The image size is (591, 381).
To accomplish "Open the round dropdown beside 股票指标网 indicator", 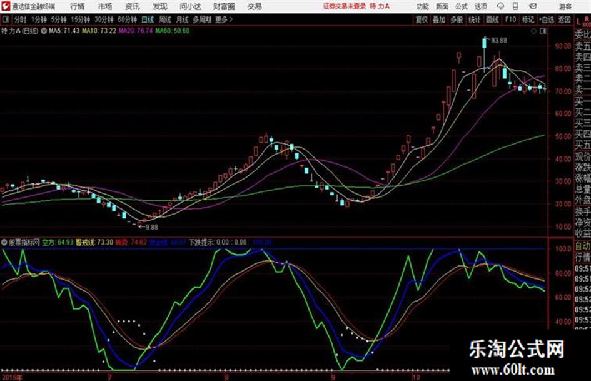I will pos(4,242).
